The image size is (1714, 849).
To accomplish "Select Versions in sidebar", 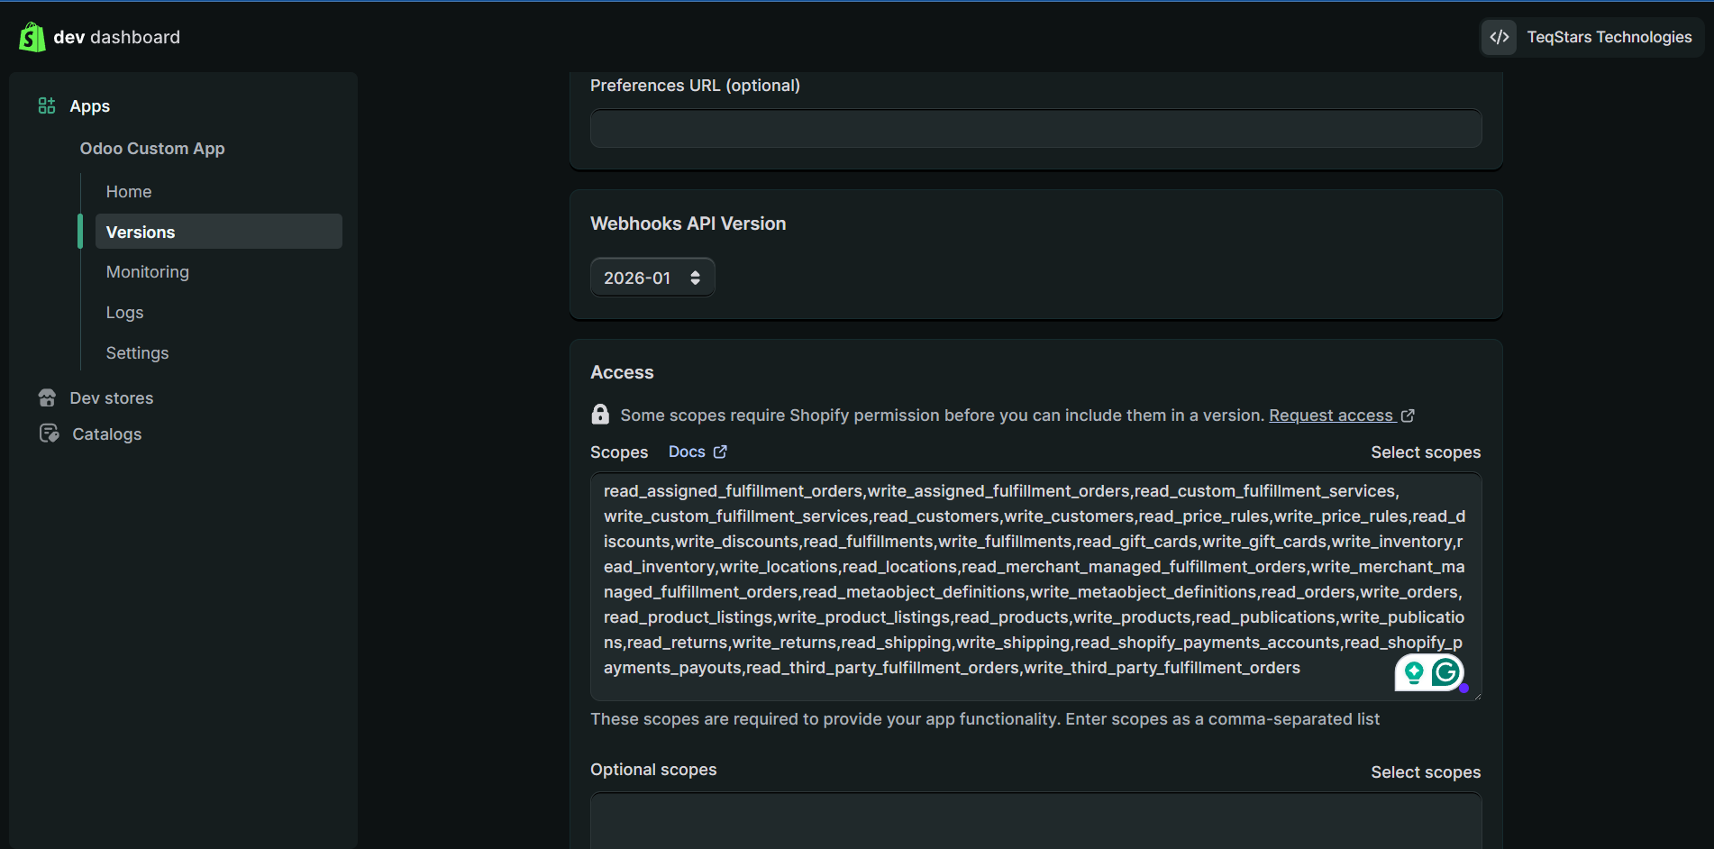I will pos(219,232).
